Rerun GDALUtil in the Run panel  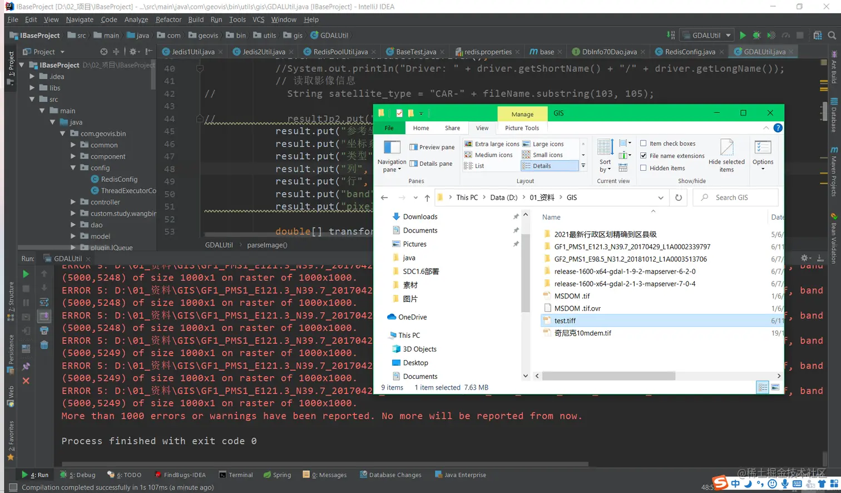pos(26,274)
